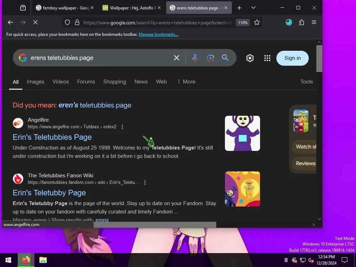Open Windows Start menu
The height and width of the screenshot is (267, 356).
[8, 260]
